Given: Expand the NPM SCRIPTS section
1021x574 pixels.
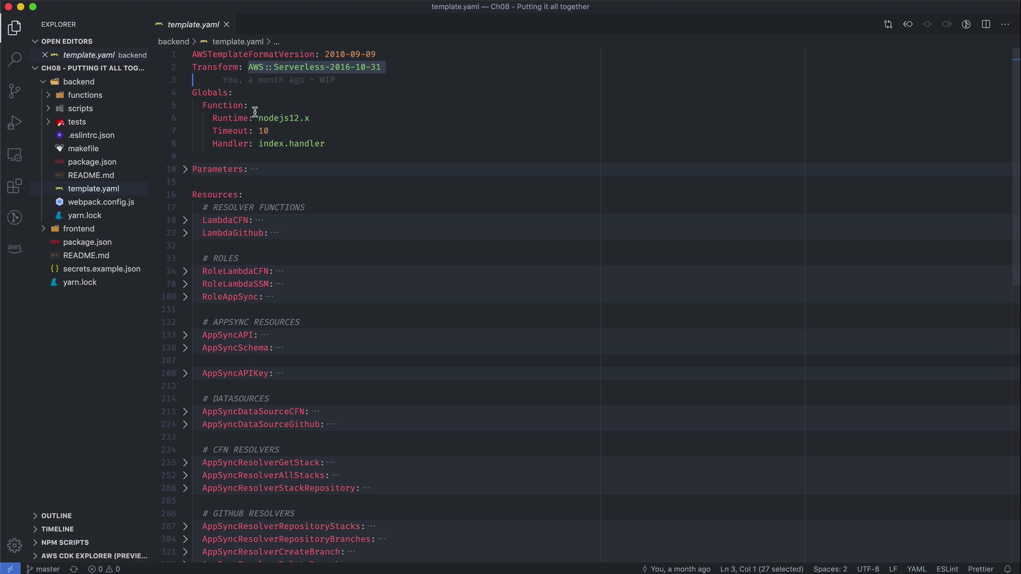Looking at the screenshot, I should pos(65,542).
